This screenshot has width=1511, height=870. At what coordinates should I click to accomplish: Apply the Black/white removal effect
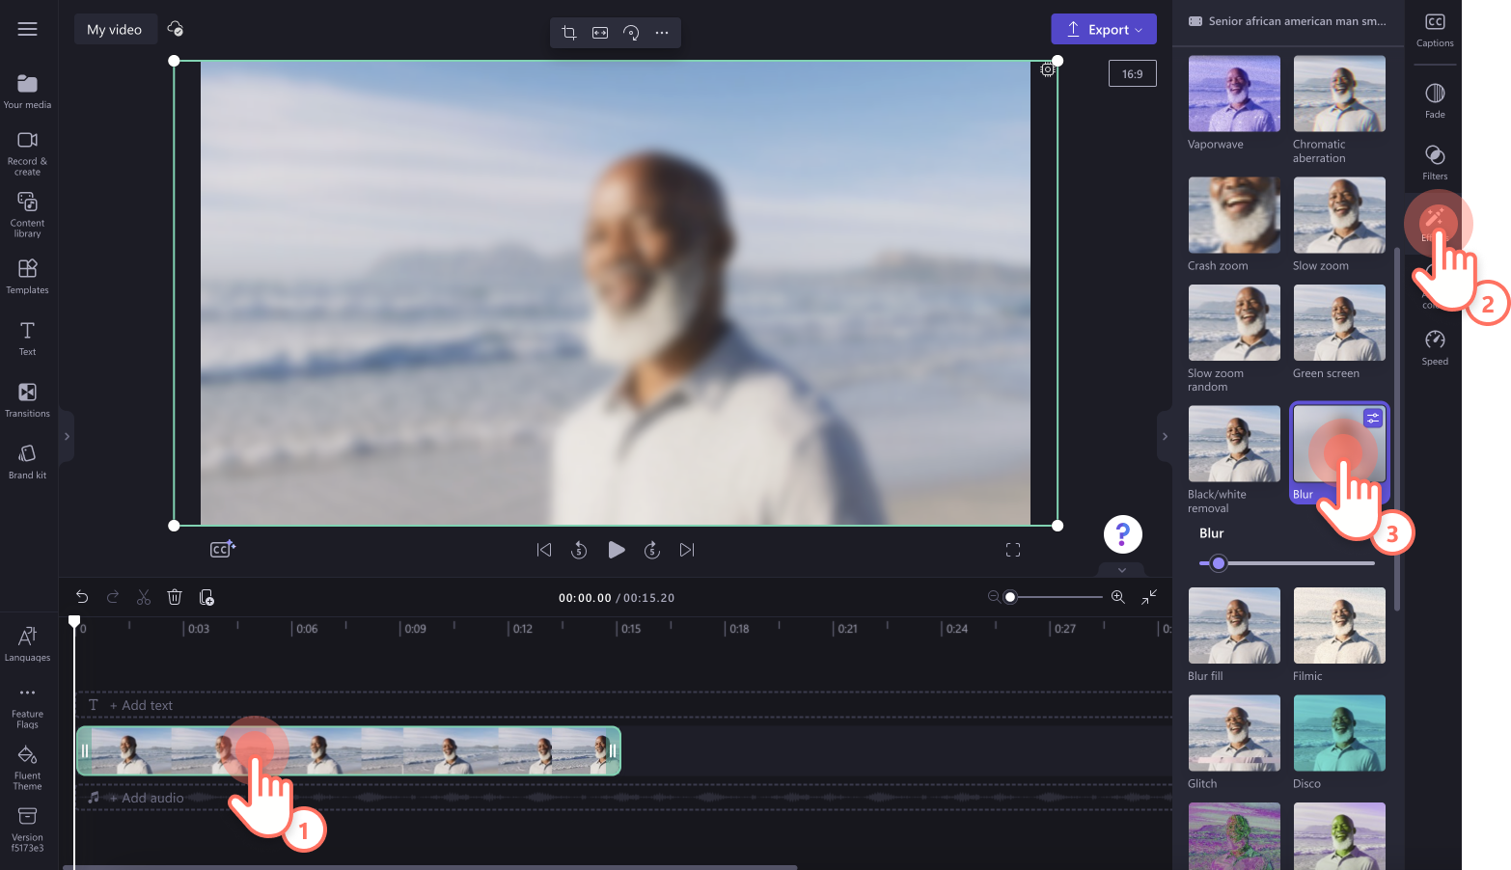coord(1234,444)
